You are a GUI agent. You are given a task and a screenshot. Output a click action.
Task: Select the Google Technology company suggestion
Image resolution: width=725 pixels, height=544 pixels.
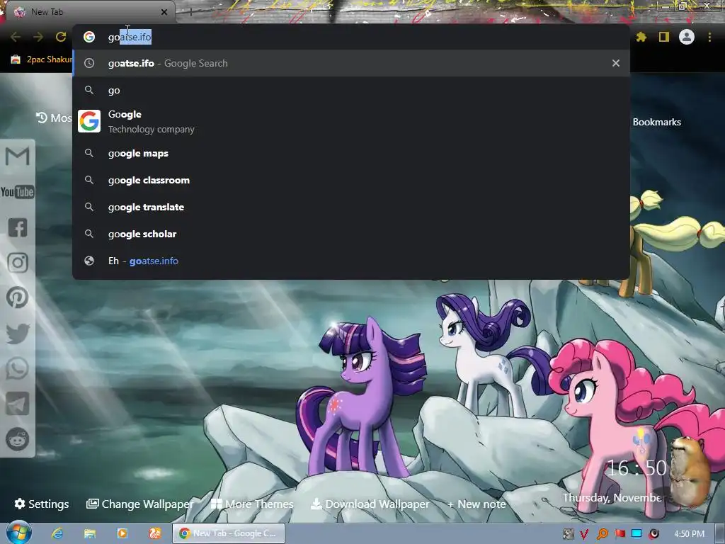[x=351, y=122]
